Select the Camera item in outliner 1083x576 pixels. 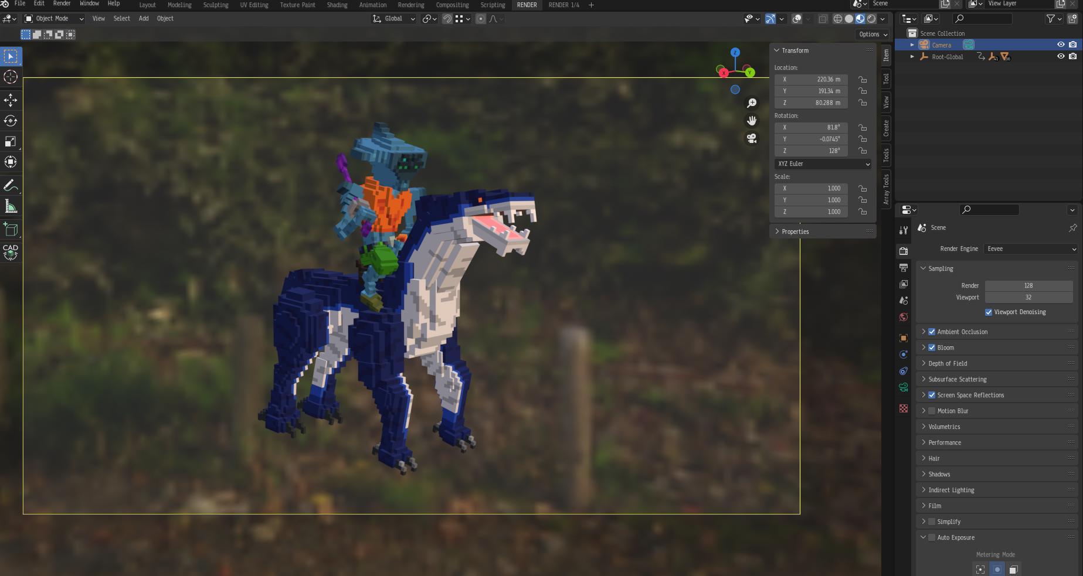[941, 45]
